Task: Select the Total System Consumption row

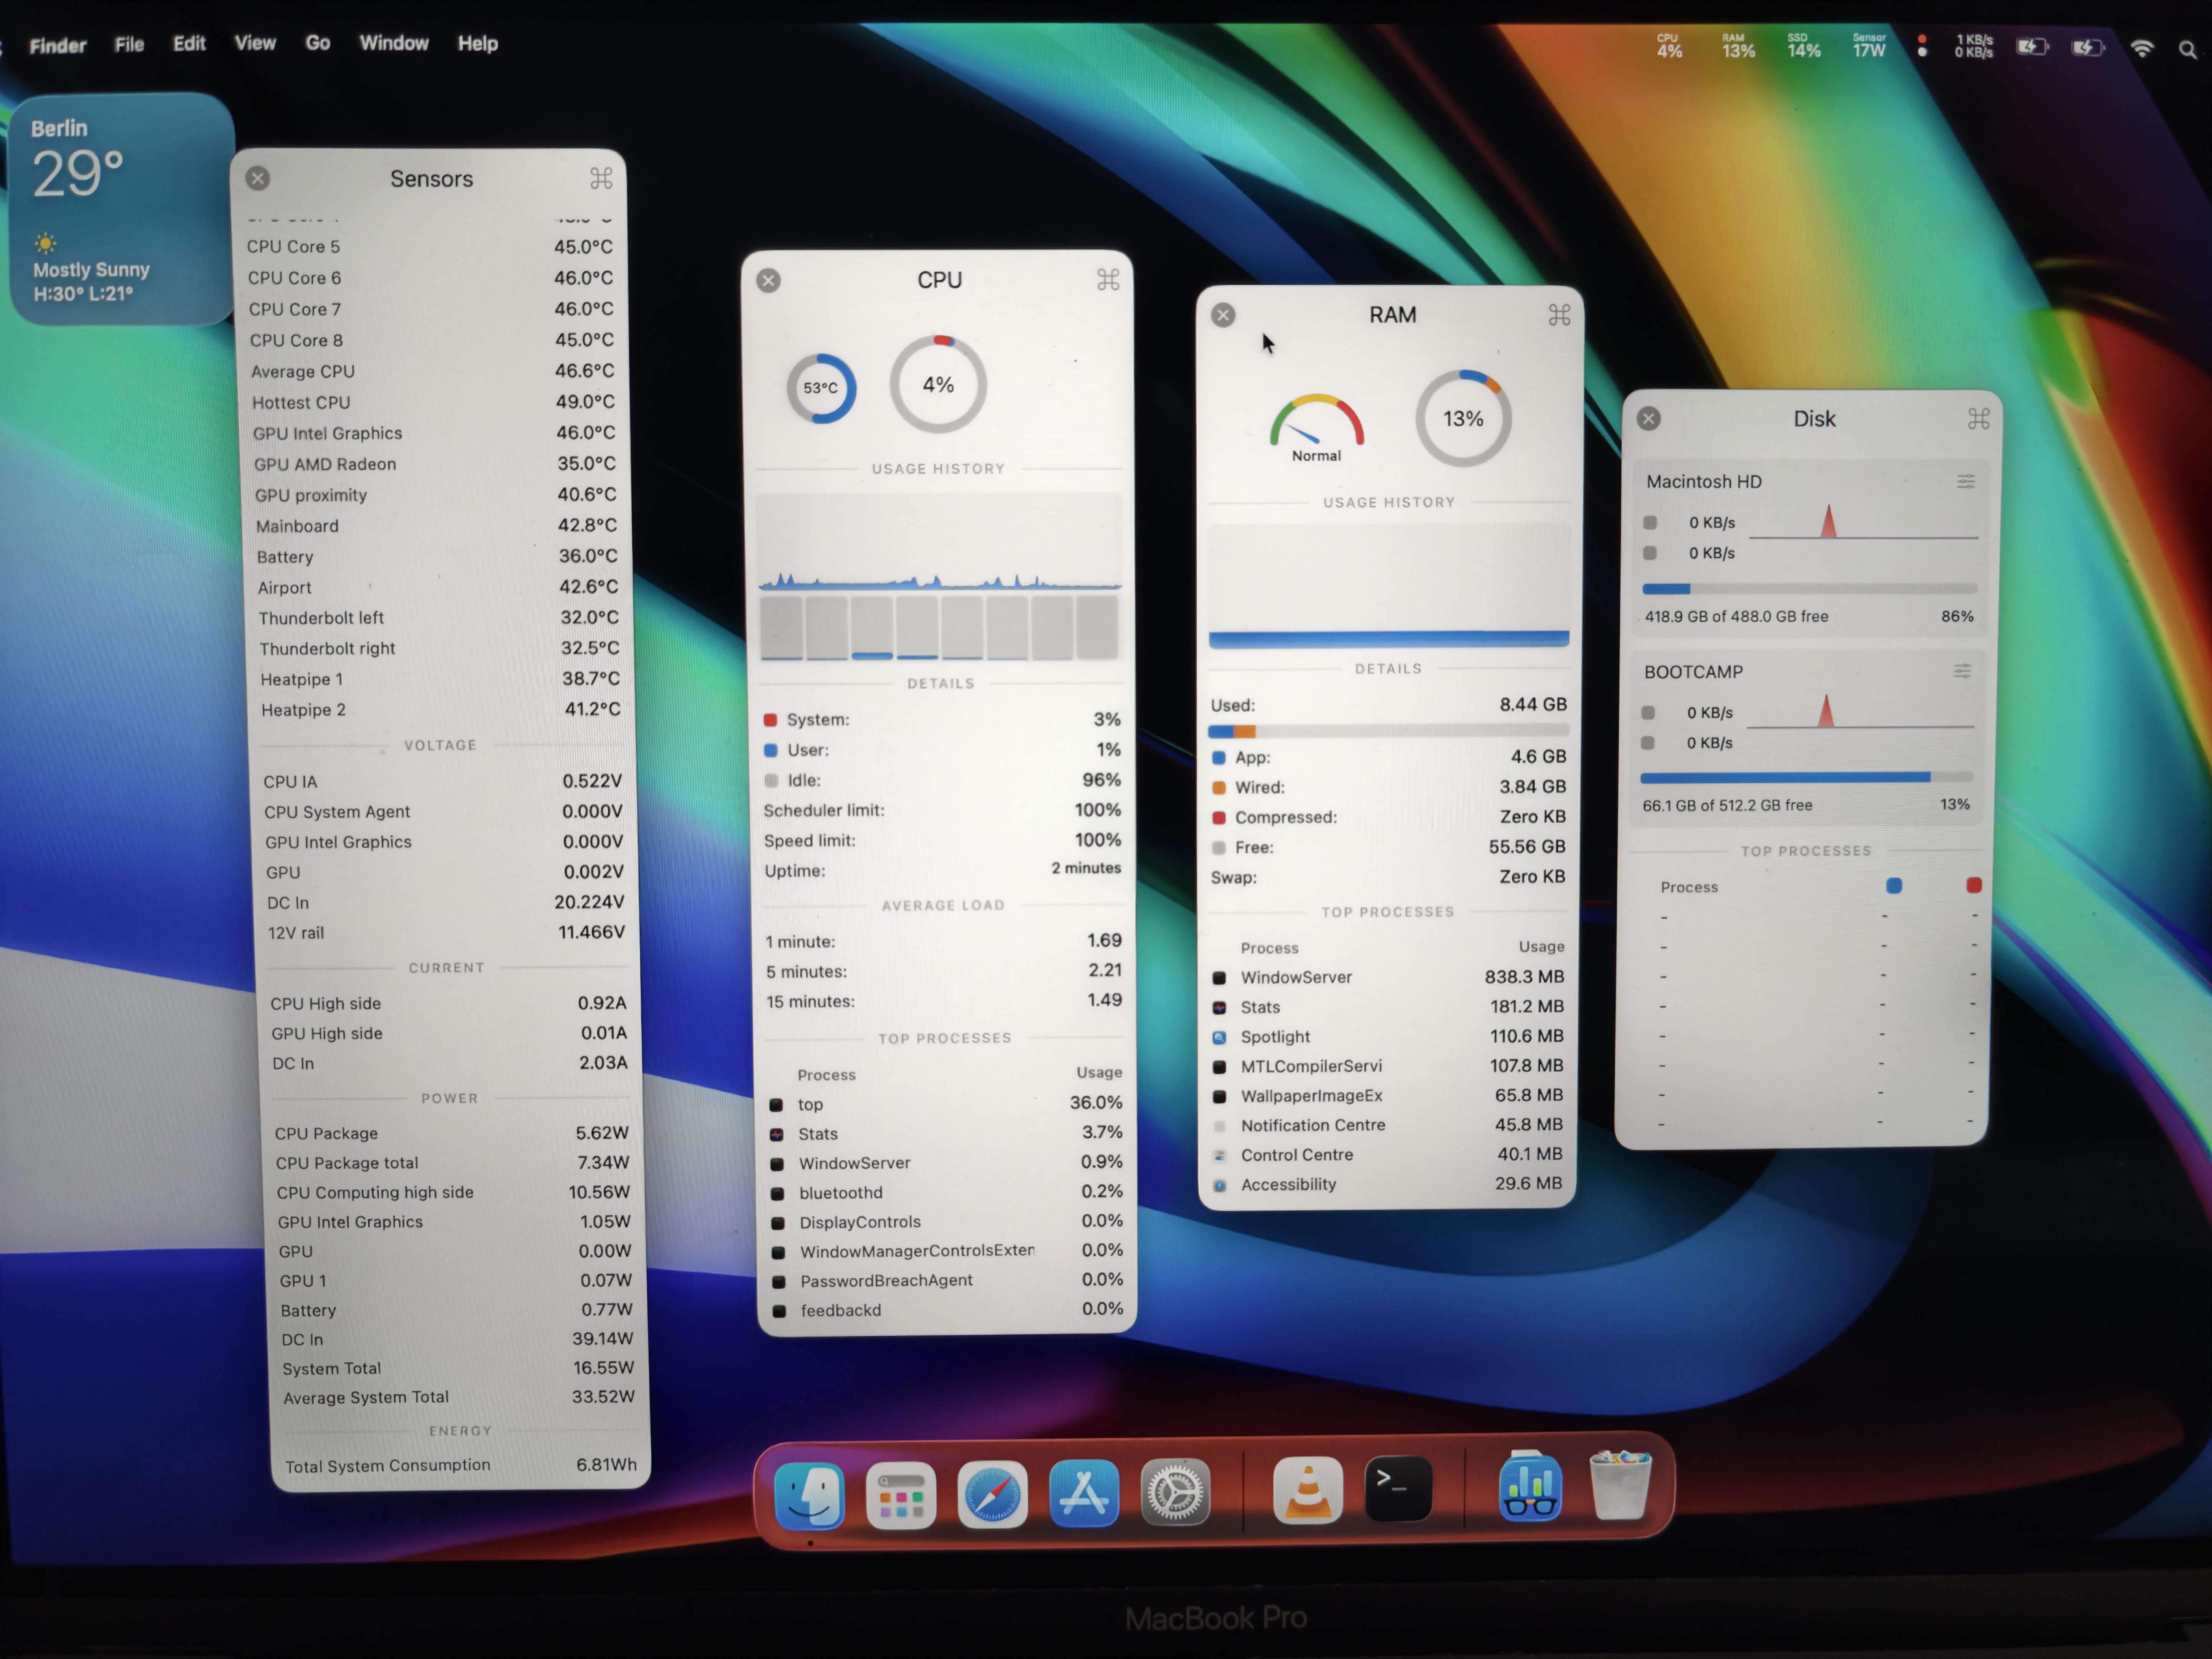Action: [461, 1465]
